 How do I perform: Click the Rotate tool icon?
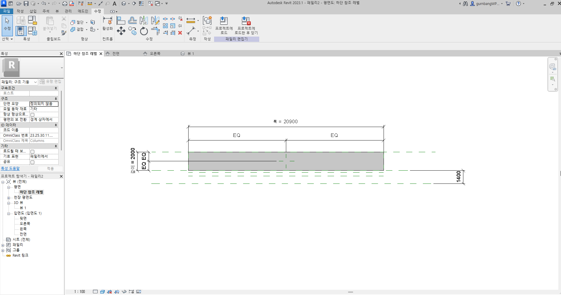tap(144, 31)
